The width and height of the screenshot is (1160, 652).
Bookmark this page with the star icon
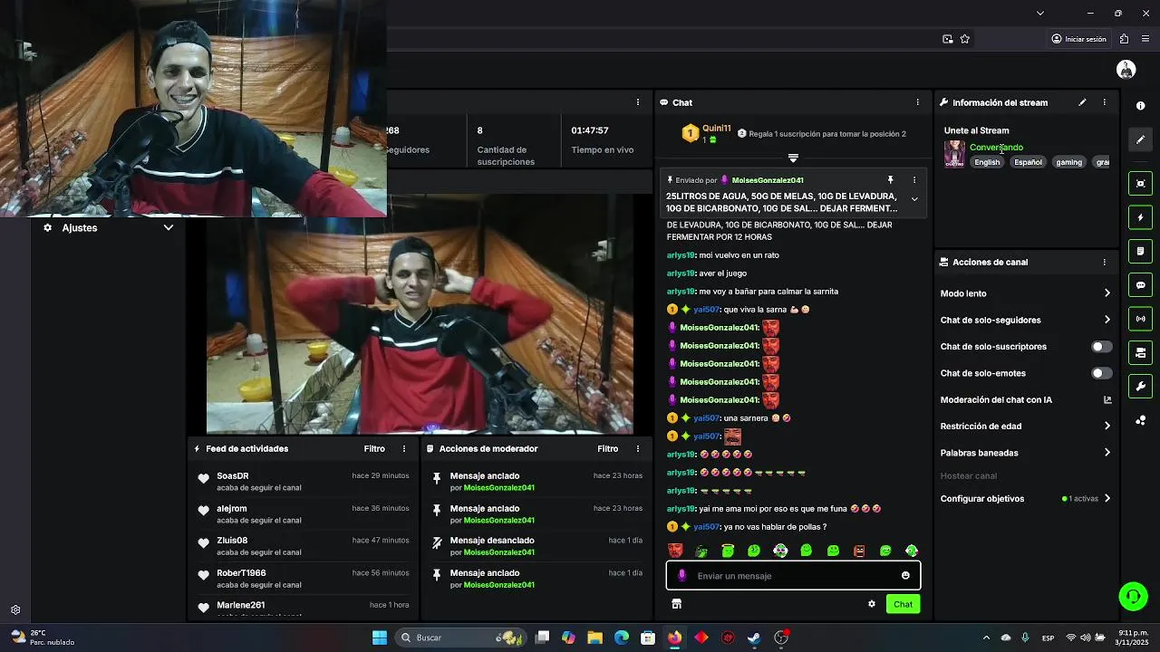click(965, 39)
